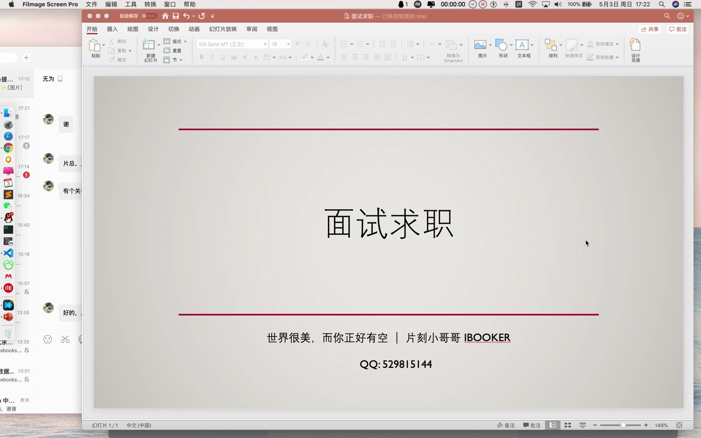The height and width of the screenshot is (438, 701).
Task: Switch to the Design (设计) tab
Action: click(153, 29)
